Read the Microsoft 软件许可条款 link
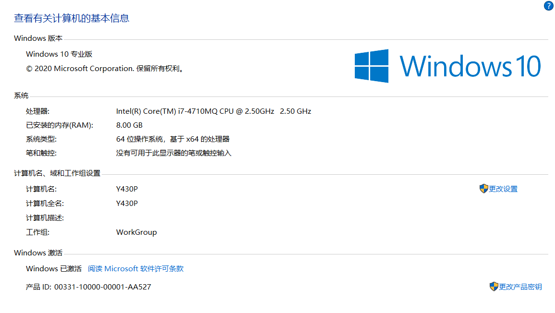 [135, 269]
